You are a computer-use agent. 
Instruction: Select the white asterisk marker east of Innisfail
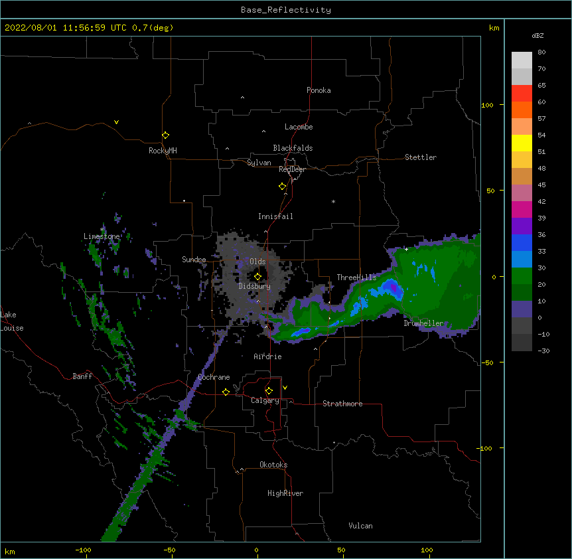point(333,201)
